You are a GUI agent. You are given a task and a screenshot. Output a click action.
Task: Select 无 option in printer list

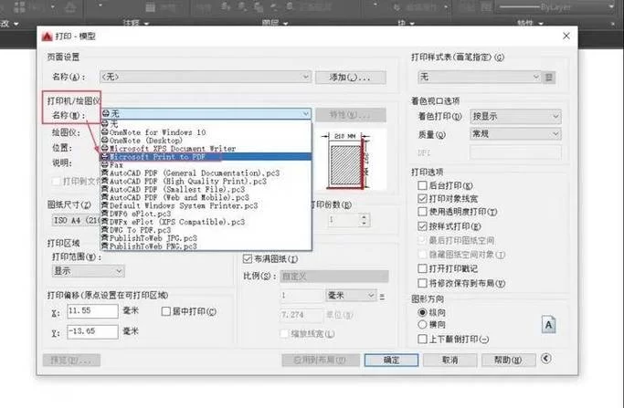(206, 124)
